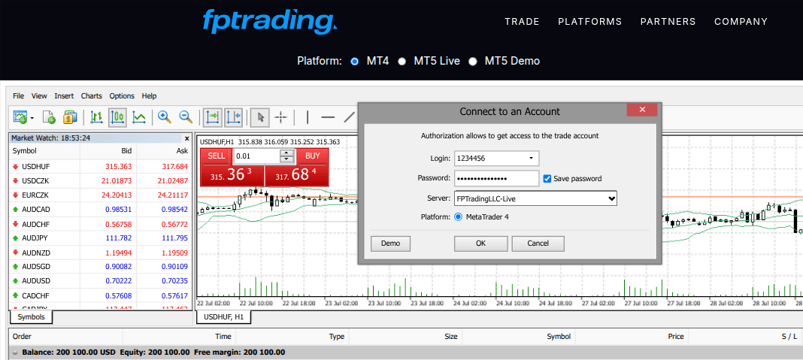Select the Trendline drawing tool
The width and height of the screenshot is (803, 360).
[350, 117]
